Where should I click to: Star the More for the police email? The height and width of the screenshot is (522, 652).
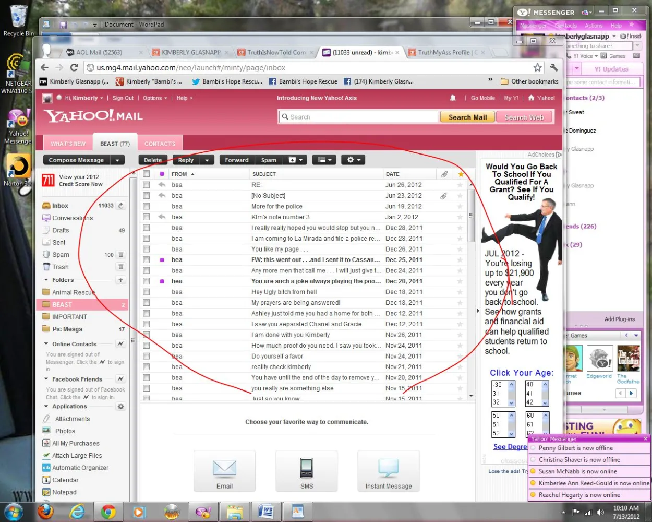tap(460, 206)
